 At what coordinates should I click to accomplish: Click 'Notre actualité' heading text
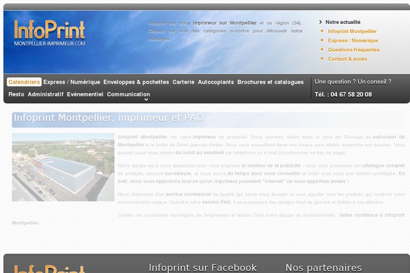tap(343, 23)
